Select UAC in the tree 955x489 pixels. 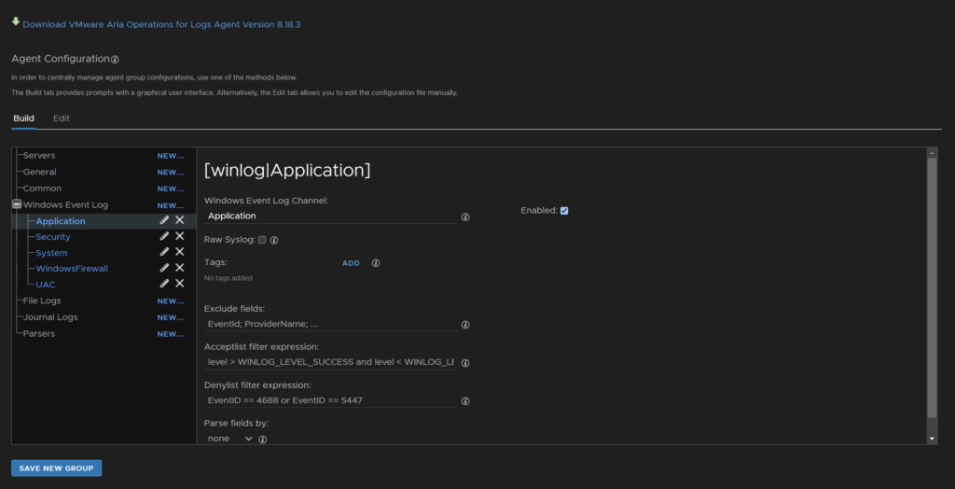[x=46, y=285]
